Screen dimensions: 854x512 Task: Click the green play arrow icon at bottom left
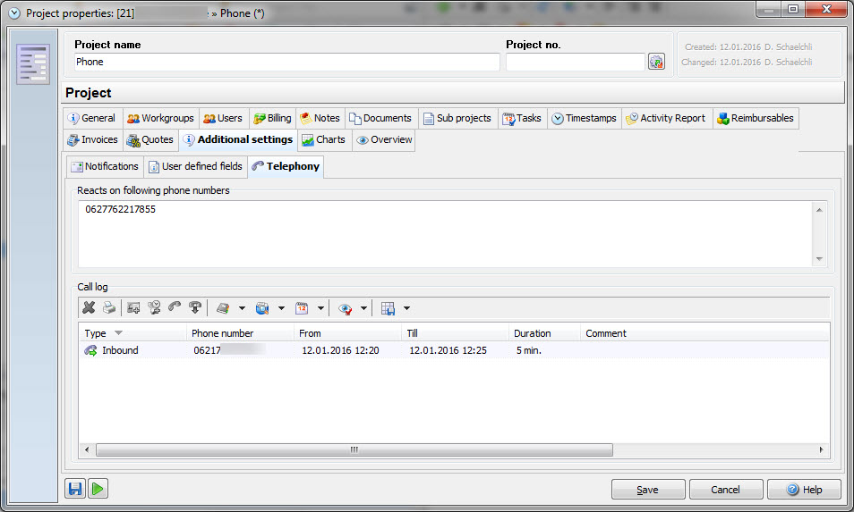(98, 489)
